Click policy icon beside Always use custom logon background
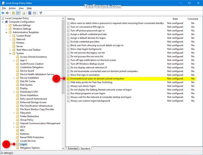The height and width of the screenshot is (155, 203). 68,101
